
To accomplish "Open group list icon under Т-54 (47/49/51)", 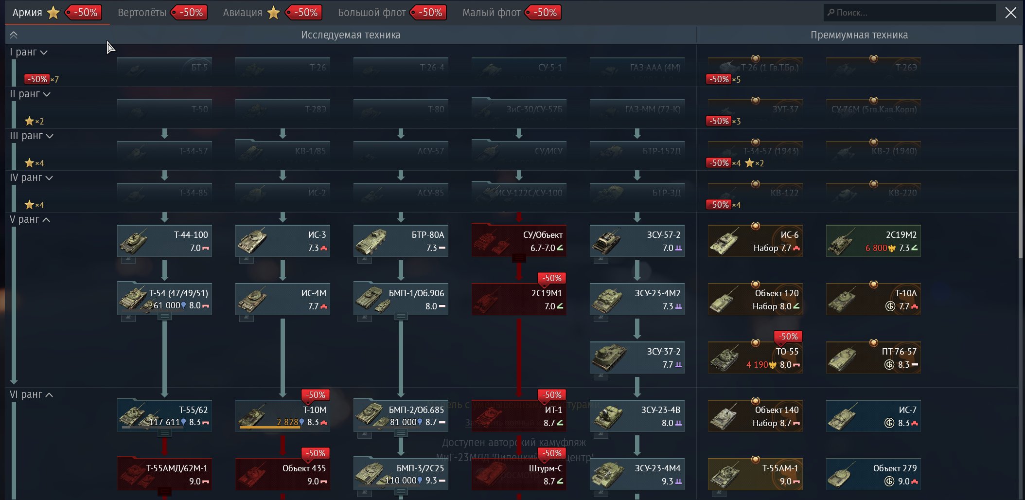I will (165, 317).
